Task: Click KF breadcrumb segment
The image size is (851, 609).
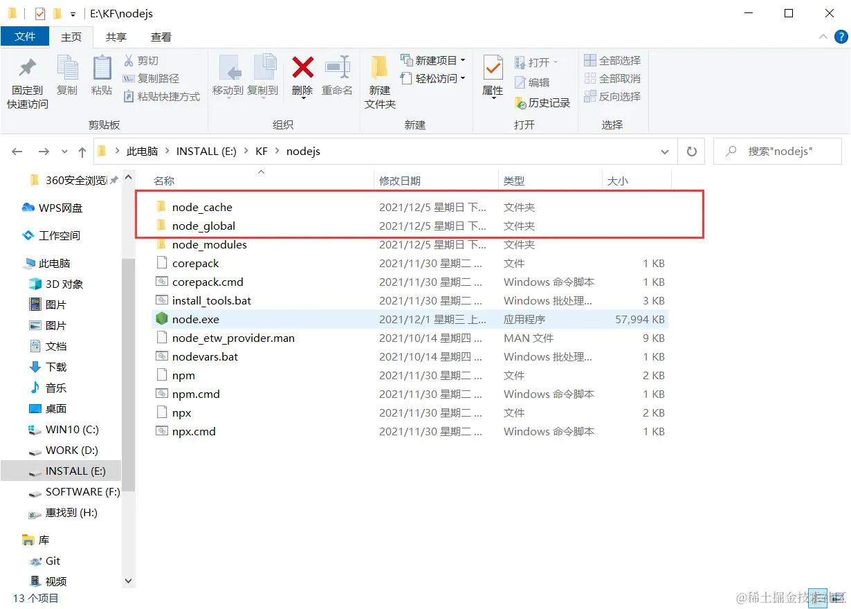Action: pyautogui.click(x=261, y=151)
